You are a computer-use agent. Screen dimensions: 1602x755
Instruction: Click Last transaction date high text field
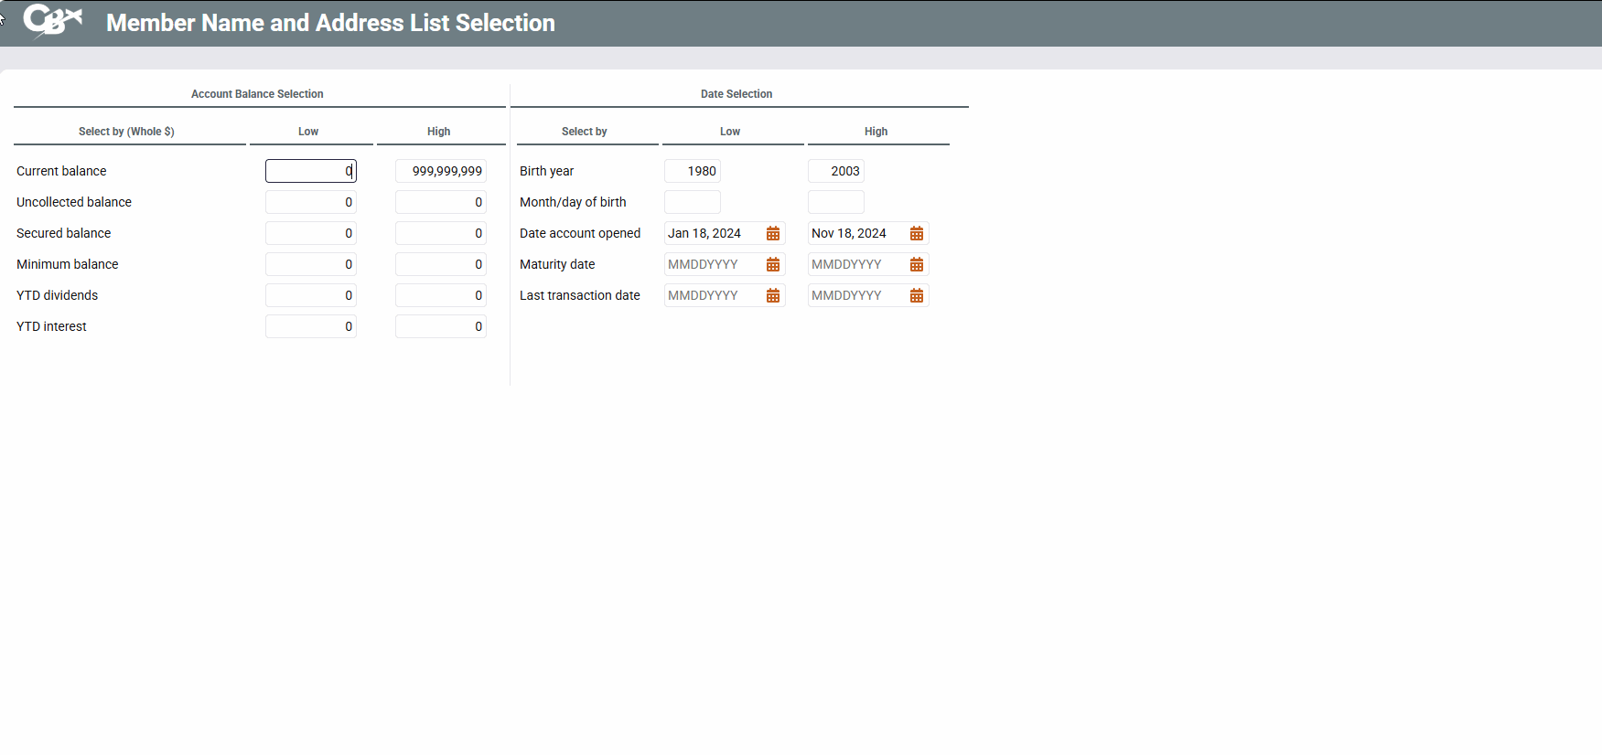856,296
